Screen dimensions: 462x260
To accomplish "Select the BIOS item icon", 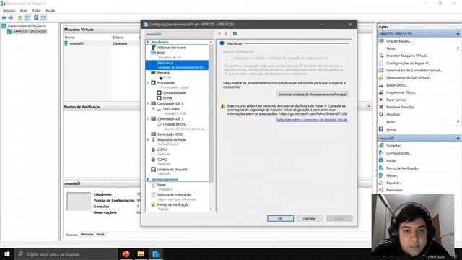I will click(x=153, y=53).
